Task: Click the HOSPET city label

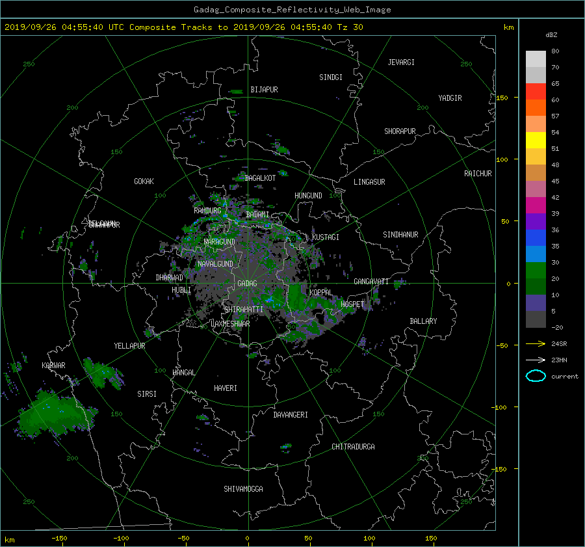Action: click(x=352, y=304)
